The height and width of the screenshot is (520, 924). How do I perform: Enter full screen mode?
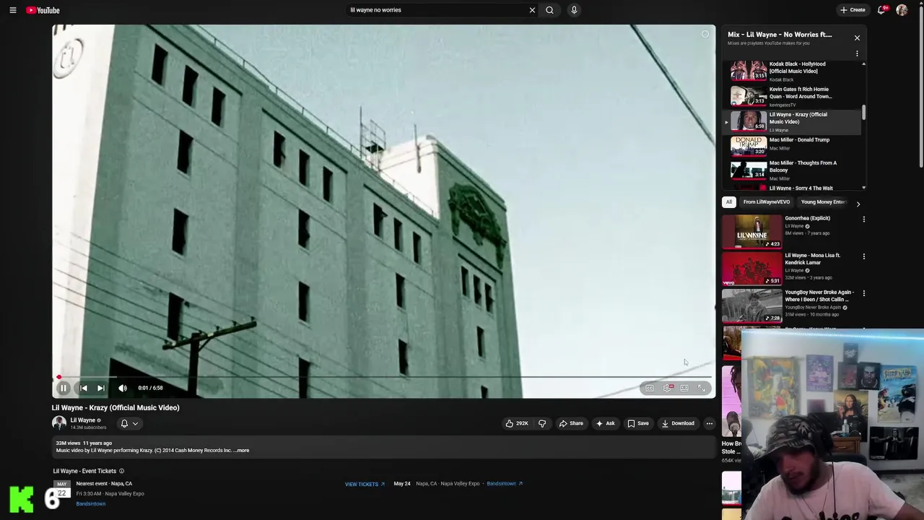[702, 388]
